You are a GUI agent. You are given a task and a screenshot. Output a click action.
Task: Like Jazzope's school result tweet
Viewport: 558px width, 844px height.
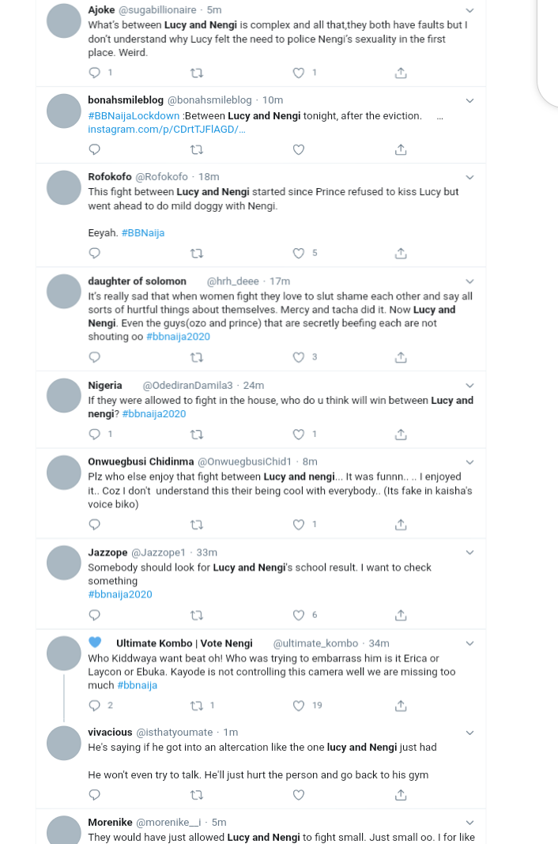[299, 615]
